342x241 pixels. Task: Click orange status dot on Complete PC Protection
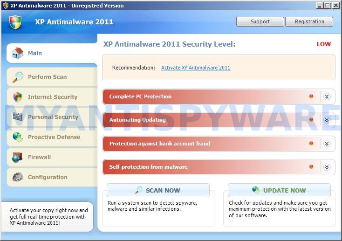point(311,96)
